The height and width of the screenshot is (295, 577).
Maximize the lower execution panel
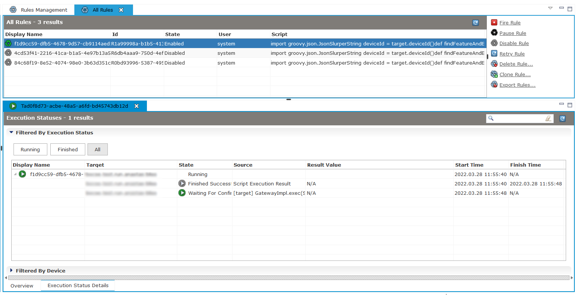(x=570, y=105)
